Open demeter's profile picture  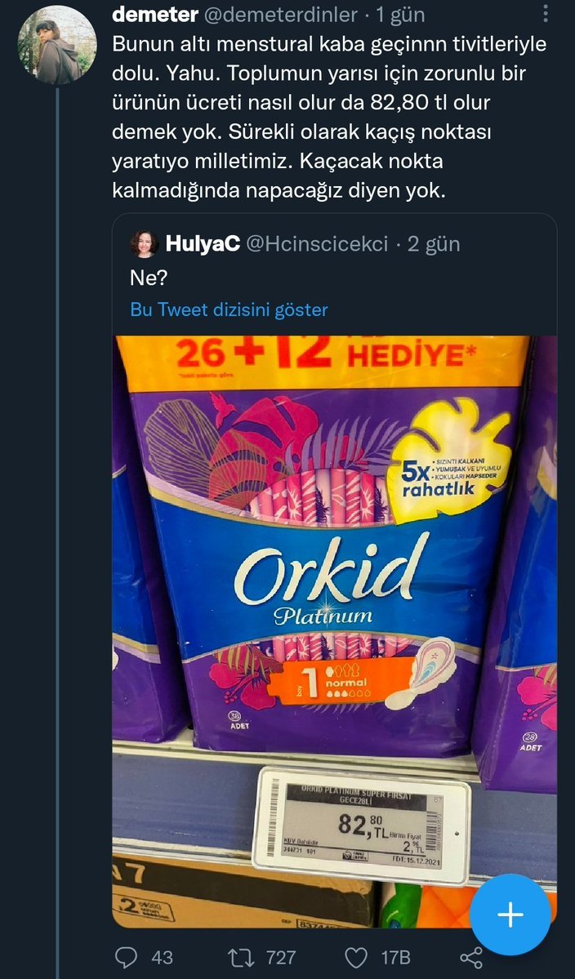click(56, 45)
